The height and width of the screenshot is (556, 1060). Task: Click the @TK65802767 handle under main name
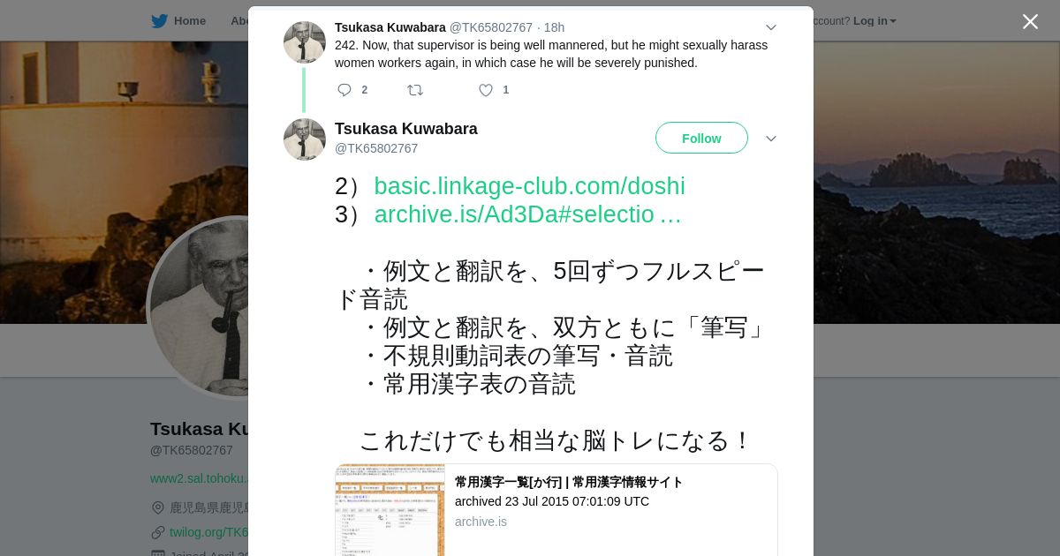point(376,148)
